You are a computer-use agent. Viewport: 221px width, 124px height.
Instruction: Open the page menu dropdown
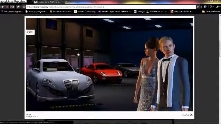212,7
